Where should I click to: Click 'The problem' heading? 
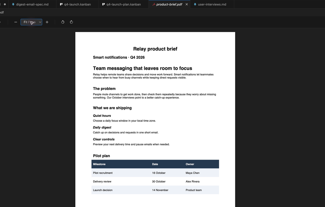(104, 89)
